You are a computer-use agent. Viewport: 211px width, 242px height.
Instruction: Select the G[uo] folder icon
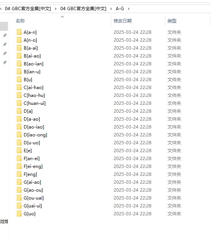pos(19,213)
